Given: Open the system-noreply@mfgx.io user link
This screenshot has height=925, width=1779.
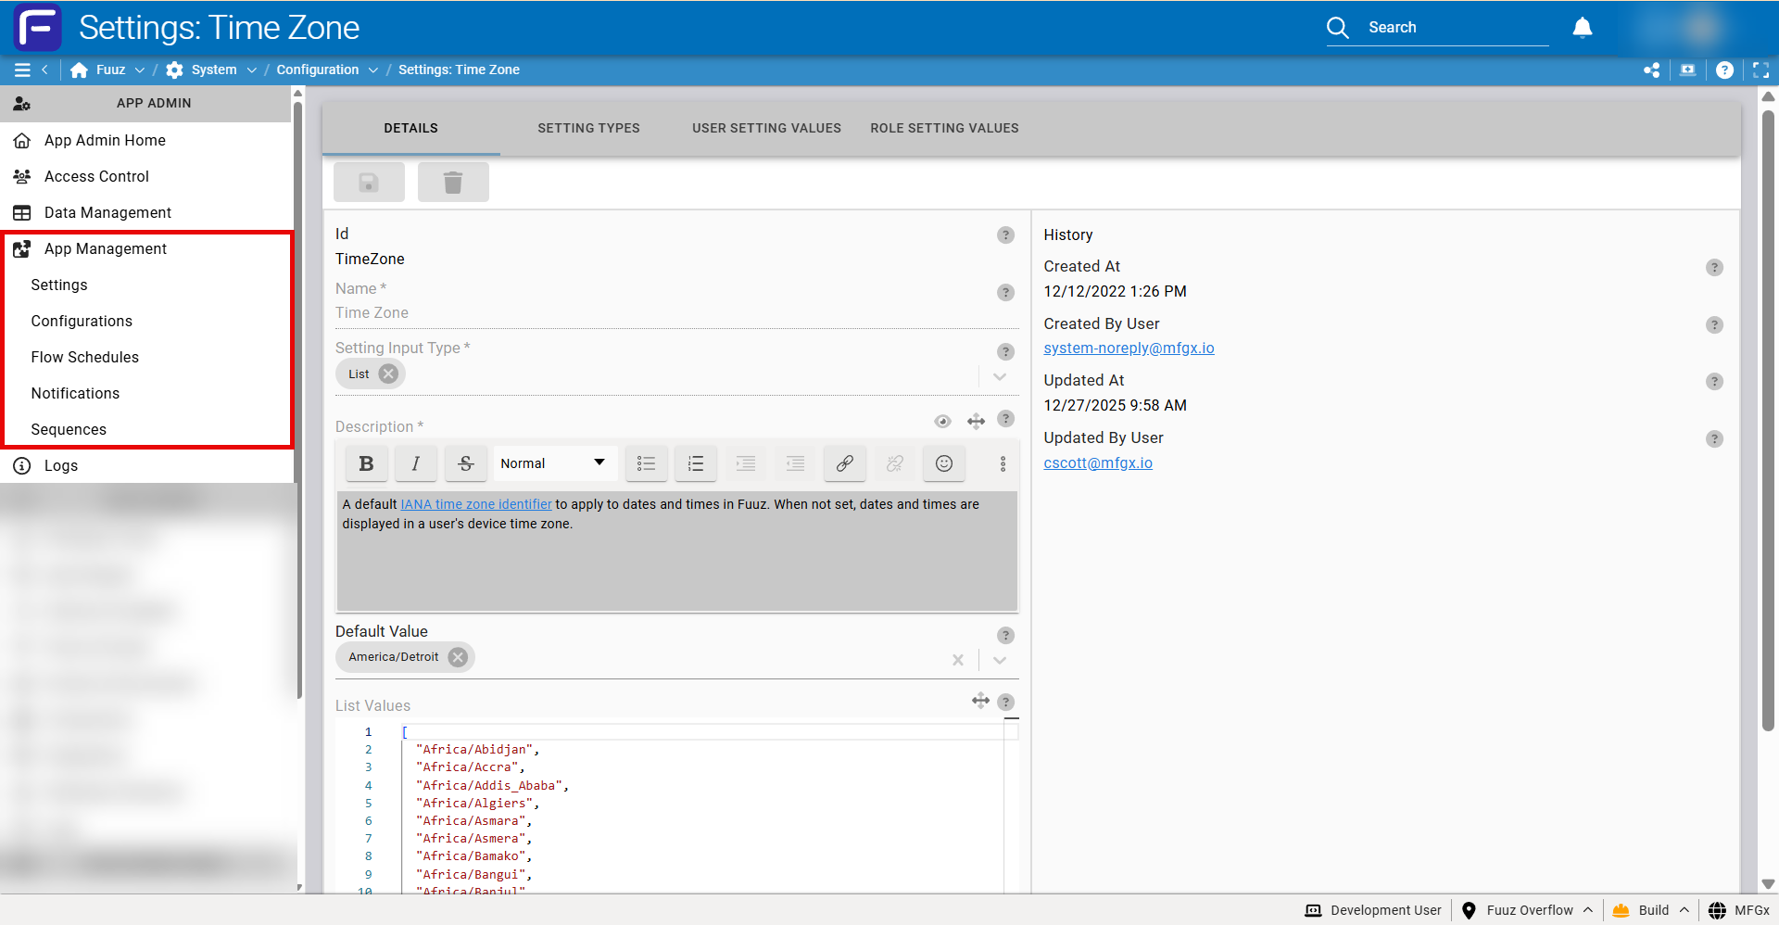Looking at the screenshot, I should (x=1129, y=348).
